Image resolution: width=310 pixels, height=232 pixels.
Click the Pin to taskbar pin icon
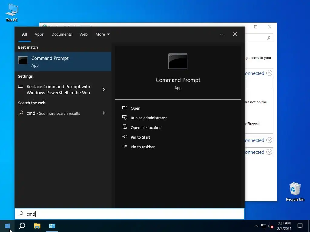click(x=125, y=146)
